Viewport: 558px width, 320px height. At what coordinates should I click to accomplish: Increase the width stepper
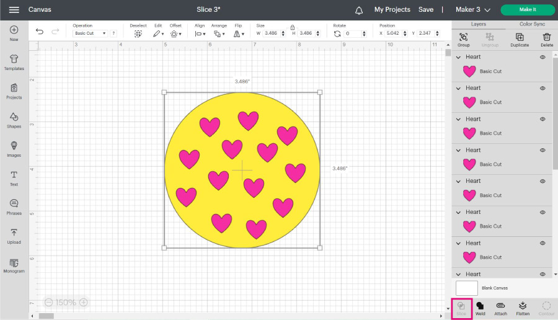click(x=283, y=32)
